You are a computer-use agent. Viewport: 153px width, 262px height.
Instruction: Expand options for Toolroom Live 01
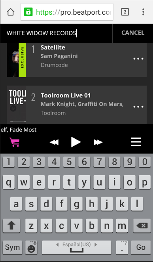[138, 107]
